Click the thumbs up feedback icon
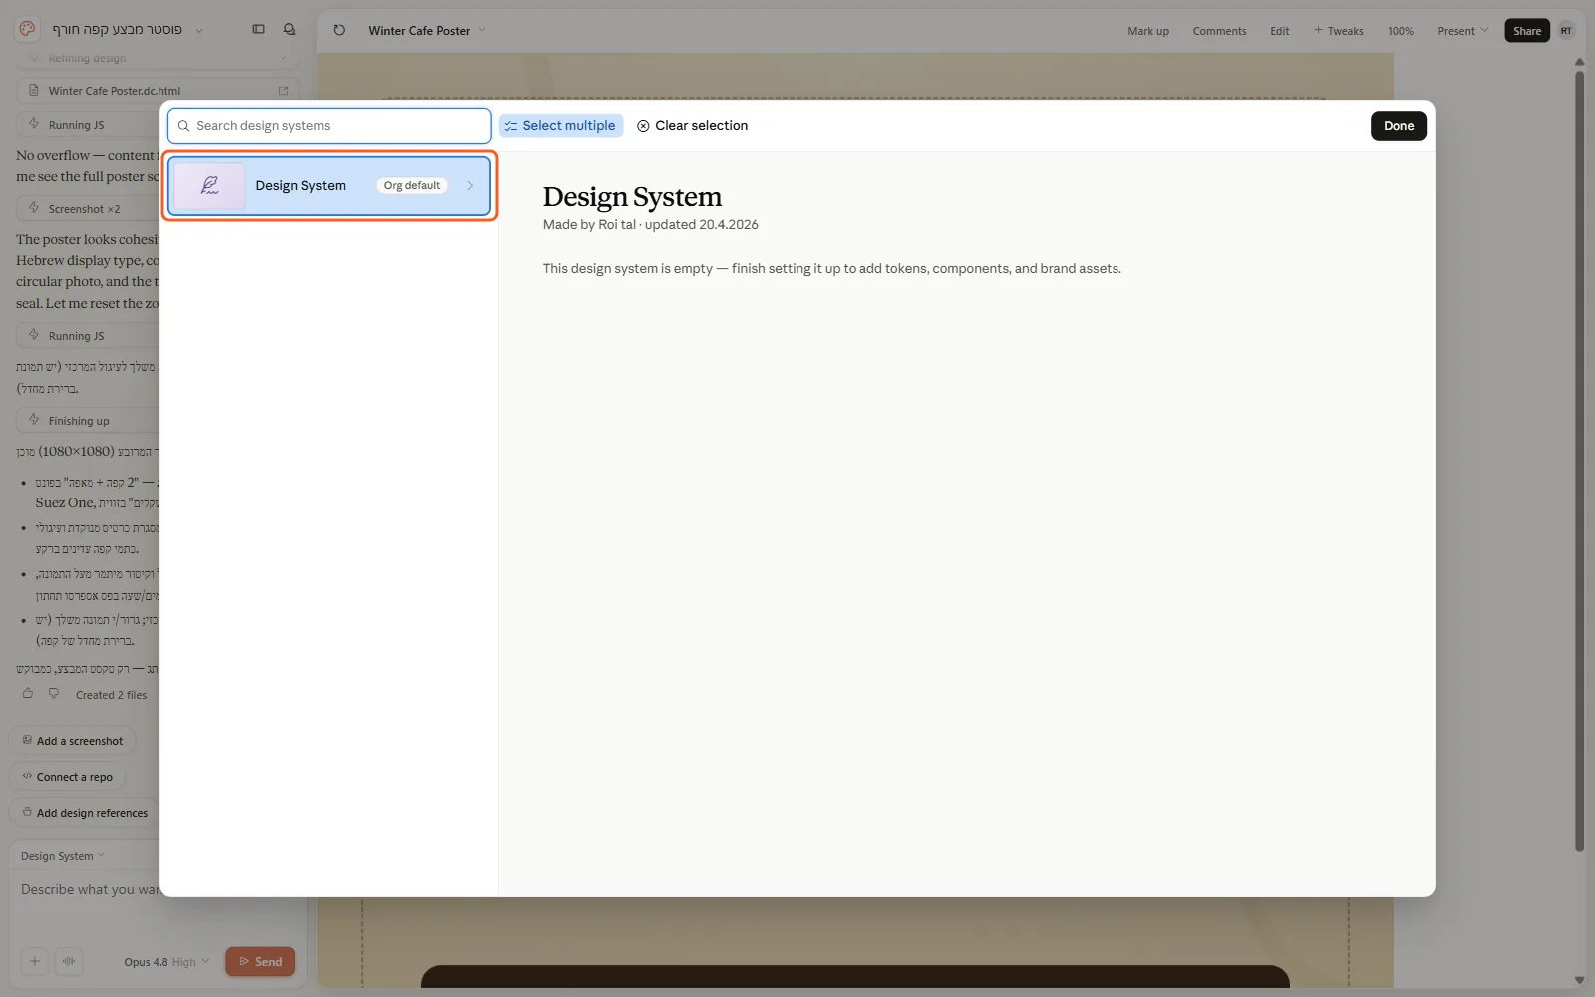This screenshot has height=997, width=1595. click(x=28, y=694)
